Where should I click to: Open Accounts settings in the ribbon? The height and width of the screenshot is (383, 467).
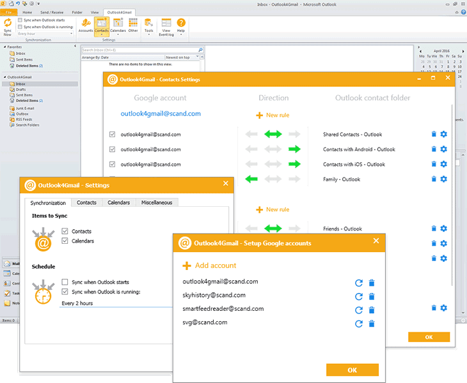(86, 26)
